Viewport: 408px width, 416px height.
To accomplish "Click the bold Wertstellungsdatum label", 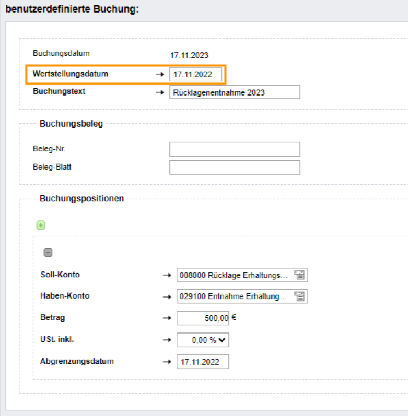I will point(71,74).
